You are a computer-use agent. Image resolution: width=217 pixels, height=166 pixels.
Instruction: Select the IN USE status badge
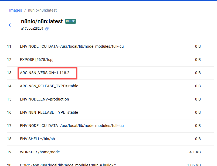[71, 21]
